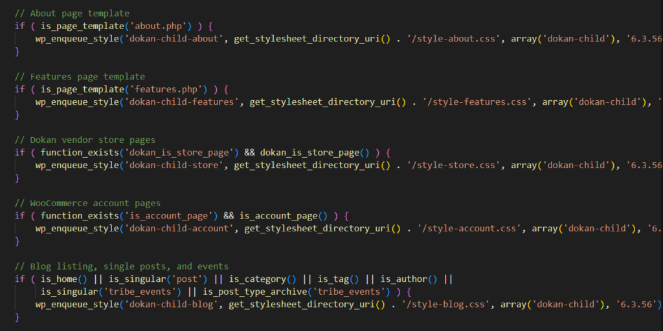
Task: Click the Dokan vendor store pages comment
Action: click(85, 140)
